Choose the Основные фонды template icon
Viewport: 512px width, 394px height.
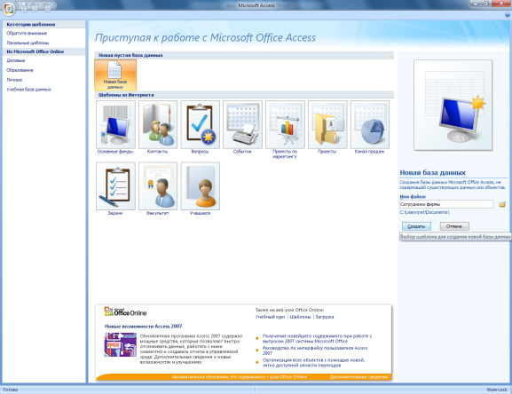[x=115, y=124]
